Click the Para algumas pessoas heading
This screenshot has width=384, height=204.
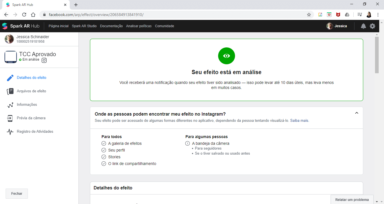206,137
